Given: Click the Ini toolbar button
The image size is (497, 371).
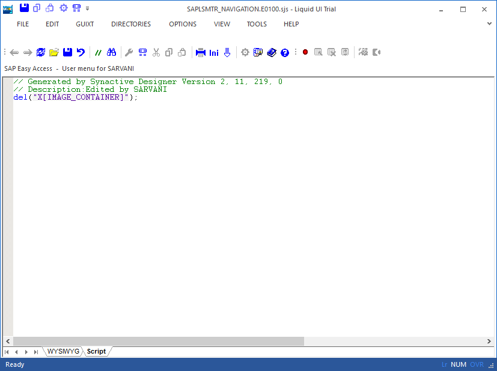Looking at the screenshot, I should click(x=214, y=53).
